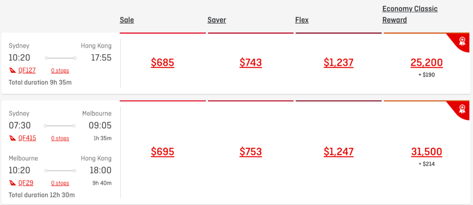Image resolution: width=473 pixels, height=205 pixels.
Task: Choose the $1,237 Flex fare
Action: click(x=339, y=63)
